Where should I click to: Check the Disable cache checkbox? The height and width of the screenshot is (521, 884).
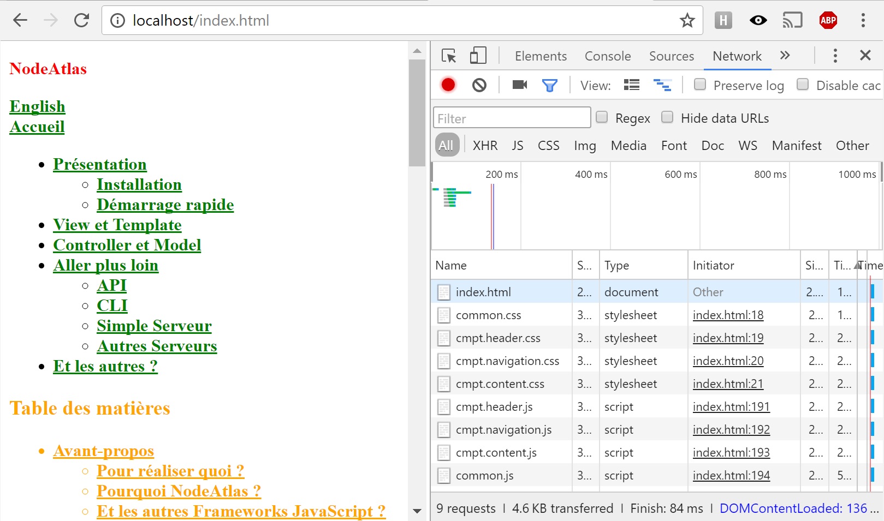(802, 85)
